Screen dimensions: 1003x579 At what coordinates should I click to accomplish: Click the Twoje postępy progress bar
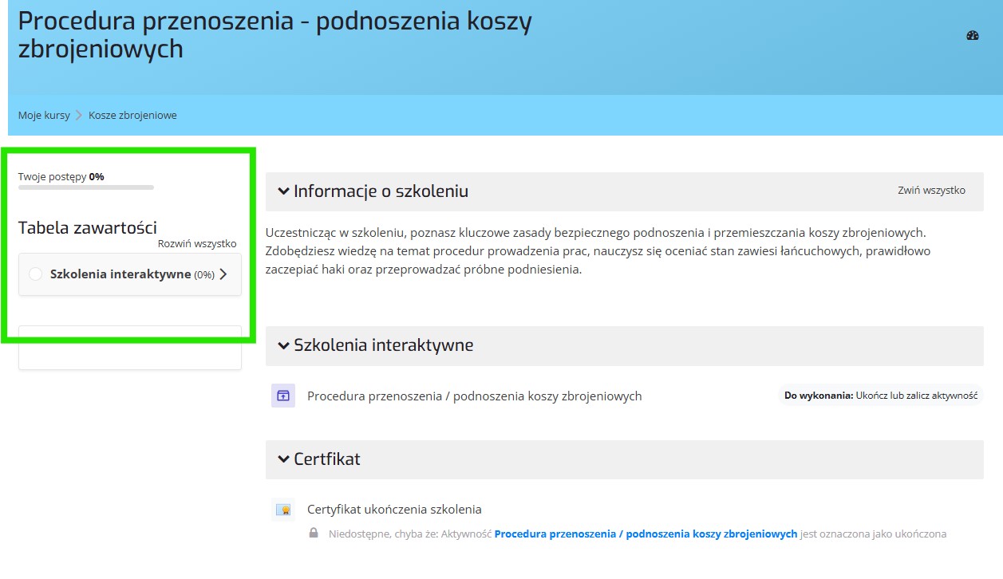[86, 187]
